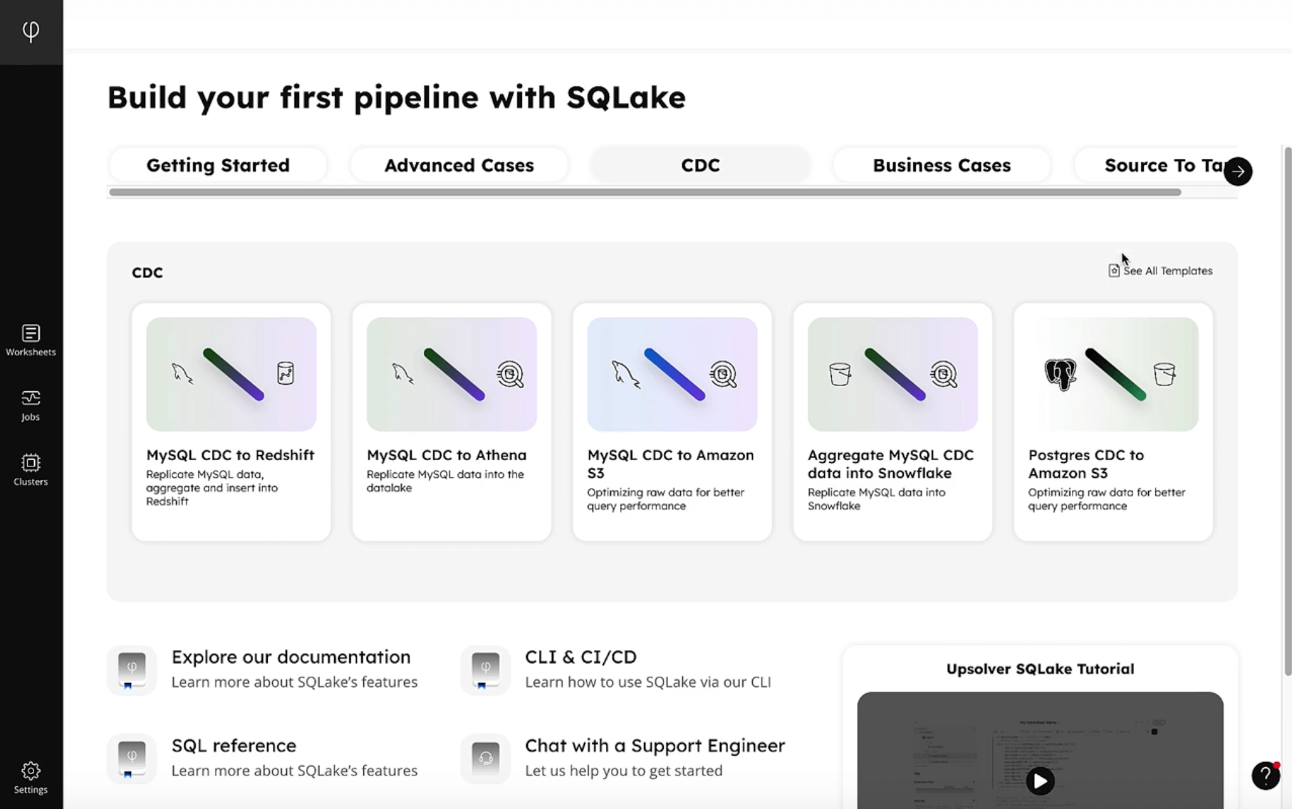Click the Explore our documentation icon
The height and width of the screenshot is (809, 1292).
pyautogui.click(x=131, y=669)
